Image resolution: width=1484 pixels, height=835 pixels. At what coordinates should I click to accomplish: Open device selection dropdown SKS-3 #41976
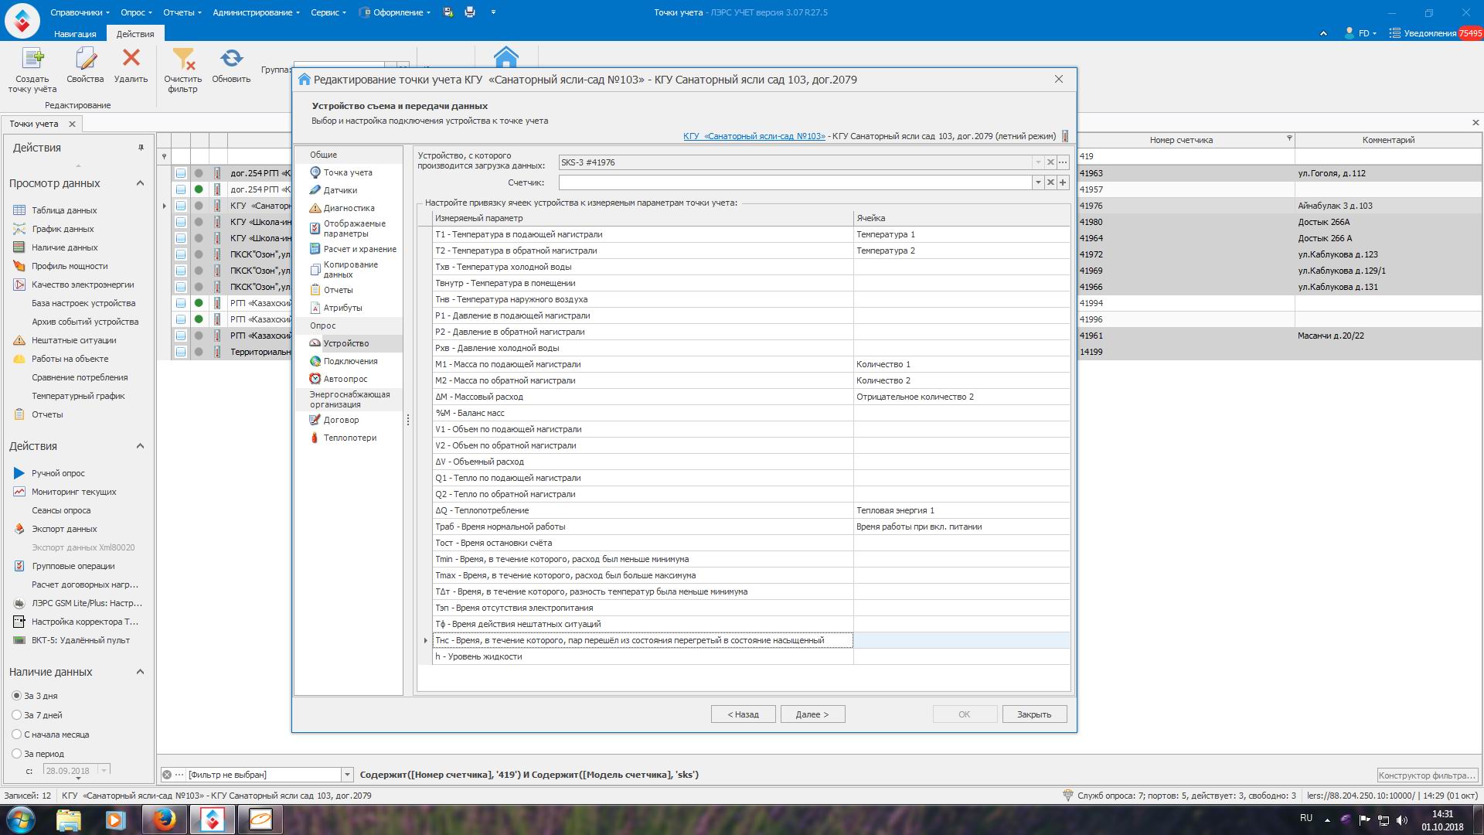pyautogui.click(x=1038, y=162)
